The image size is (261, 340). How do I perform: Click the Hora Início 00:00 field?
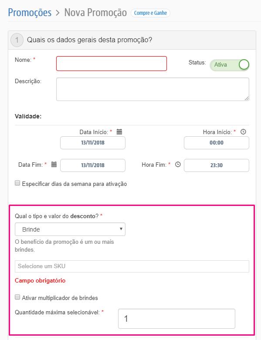click(217, 143)
